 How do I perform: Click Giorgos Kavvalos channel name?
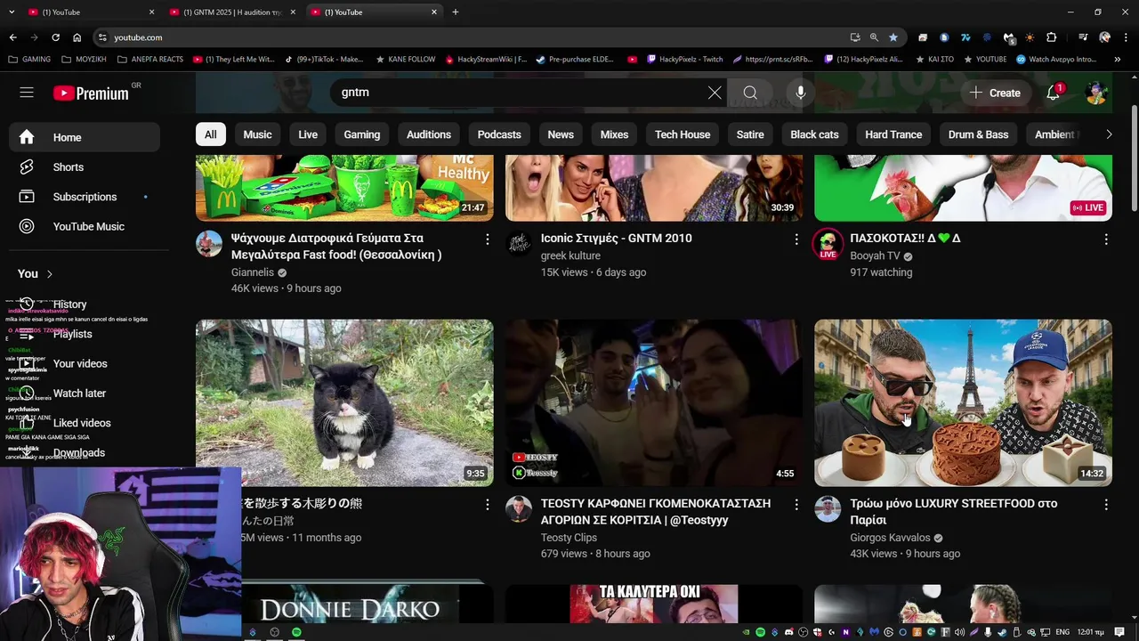[890, 538]
